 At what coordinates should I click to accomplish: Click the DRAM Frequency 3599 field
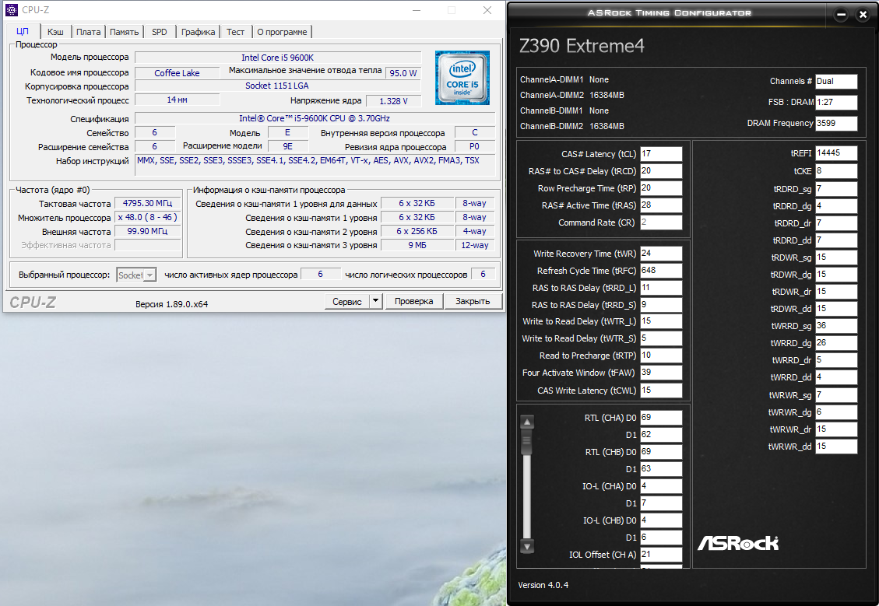tap(836, 123)
